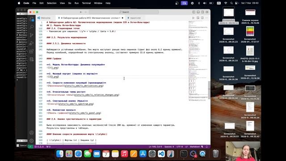
Task: Click the remote window indicator in status bar
Action: click(x=31, y=147)
